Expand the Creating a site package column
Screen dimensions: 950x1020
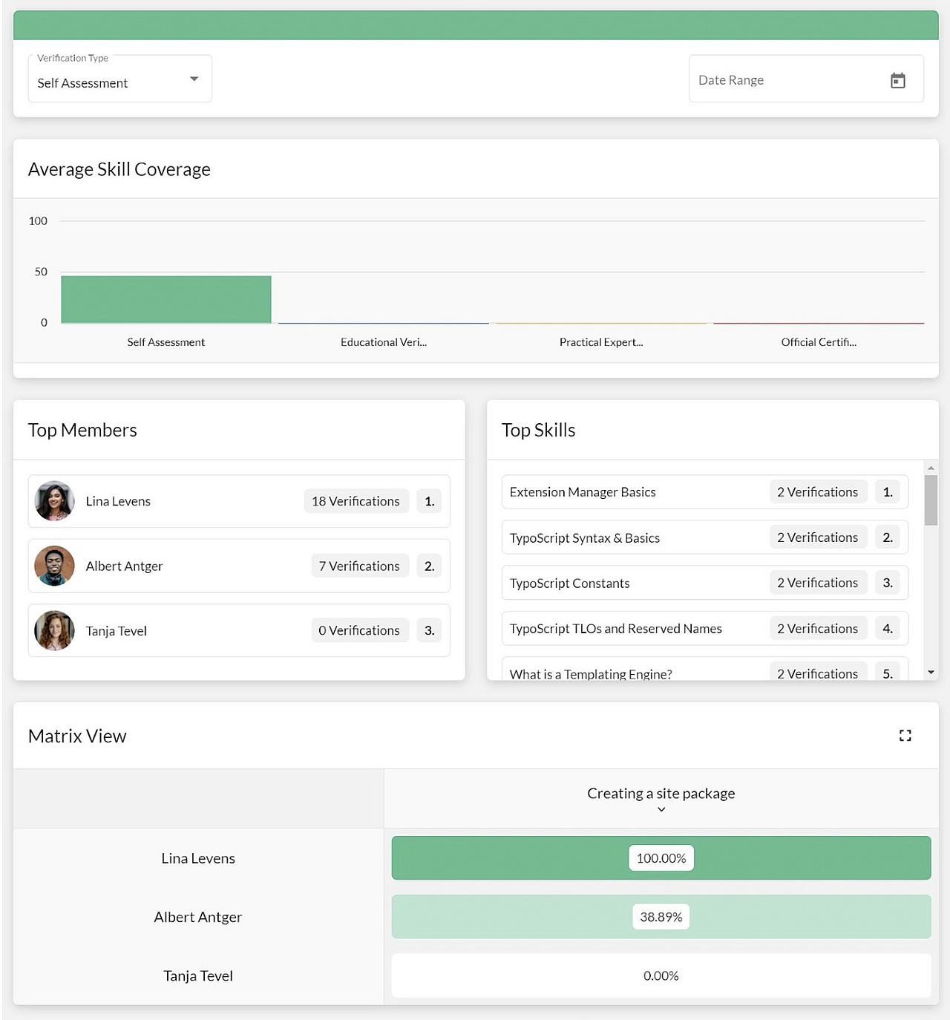(x=661, y=809)
